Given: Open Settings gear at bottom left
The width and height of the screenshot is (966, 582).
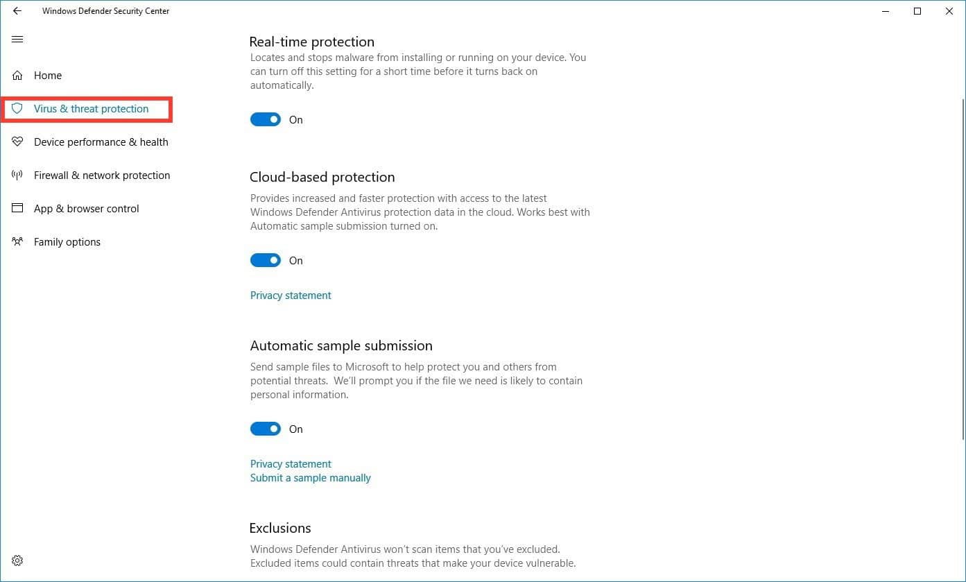Looking at the screenshot, I should pos(17,560).
